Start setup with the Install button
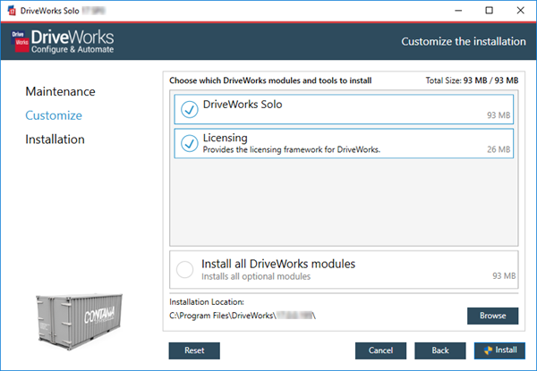537x371 pixels. [x=499, y=350]
